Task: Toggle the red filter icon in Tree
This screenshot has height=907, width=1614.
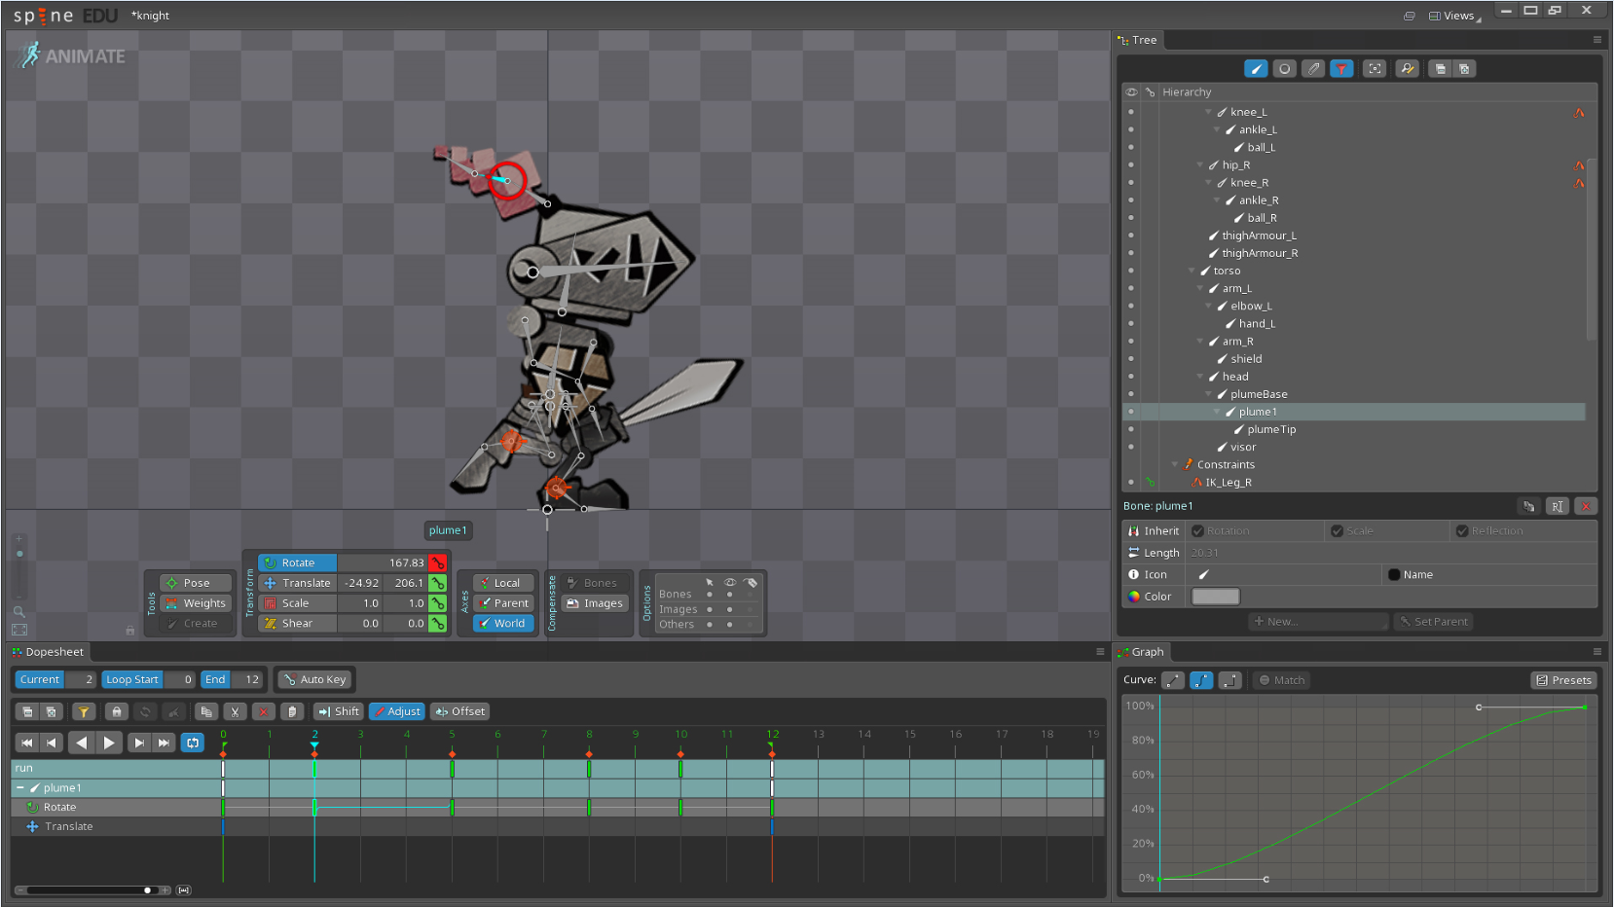Action: 1341,69
